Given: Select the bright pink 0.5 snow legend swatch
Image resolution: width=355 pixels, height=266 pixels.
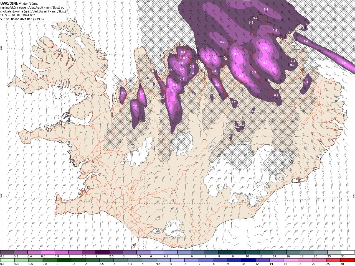Looking at the screenshot, I should 48,252.
